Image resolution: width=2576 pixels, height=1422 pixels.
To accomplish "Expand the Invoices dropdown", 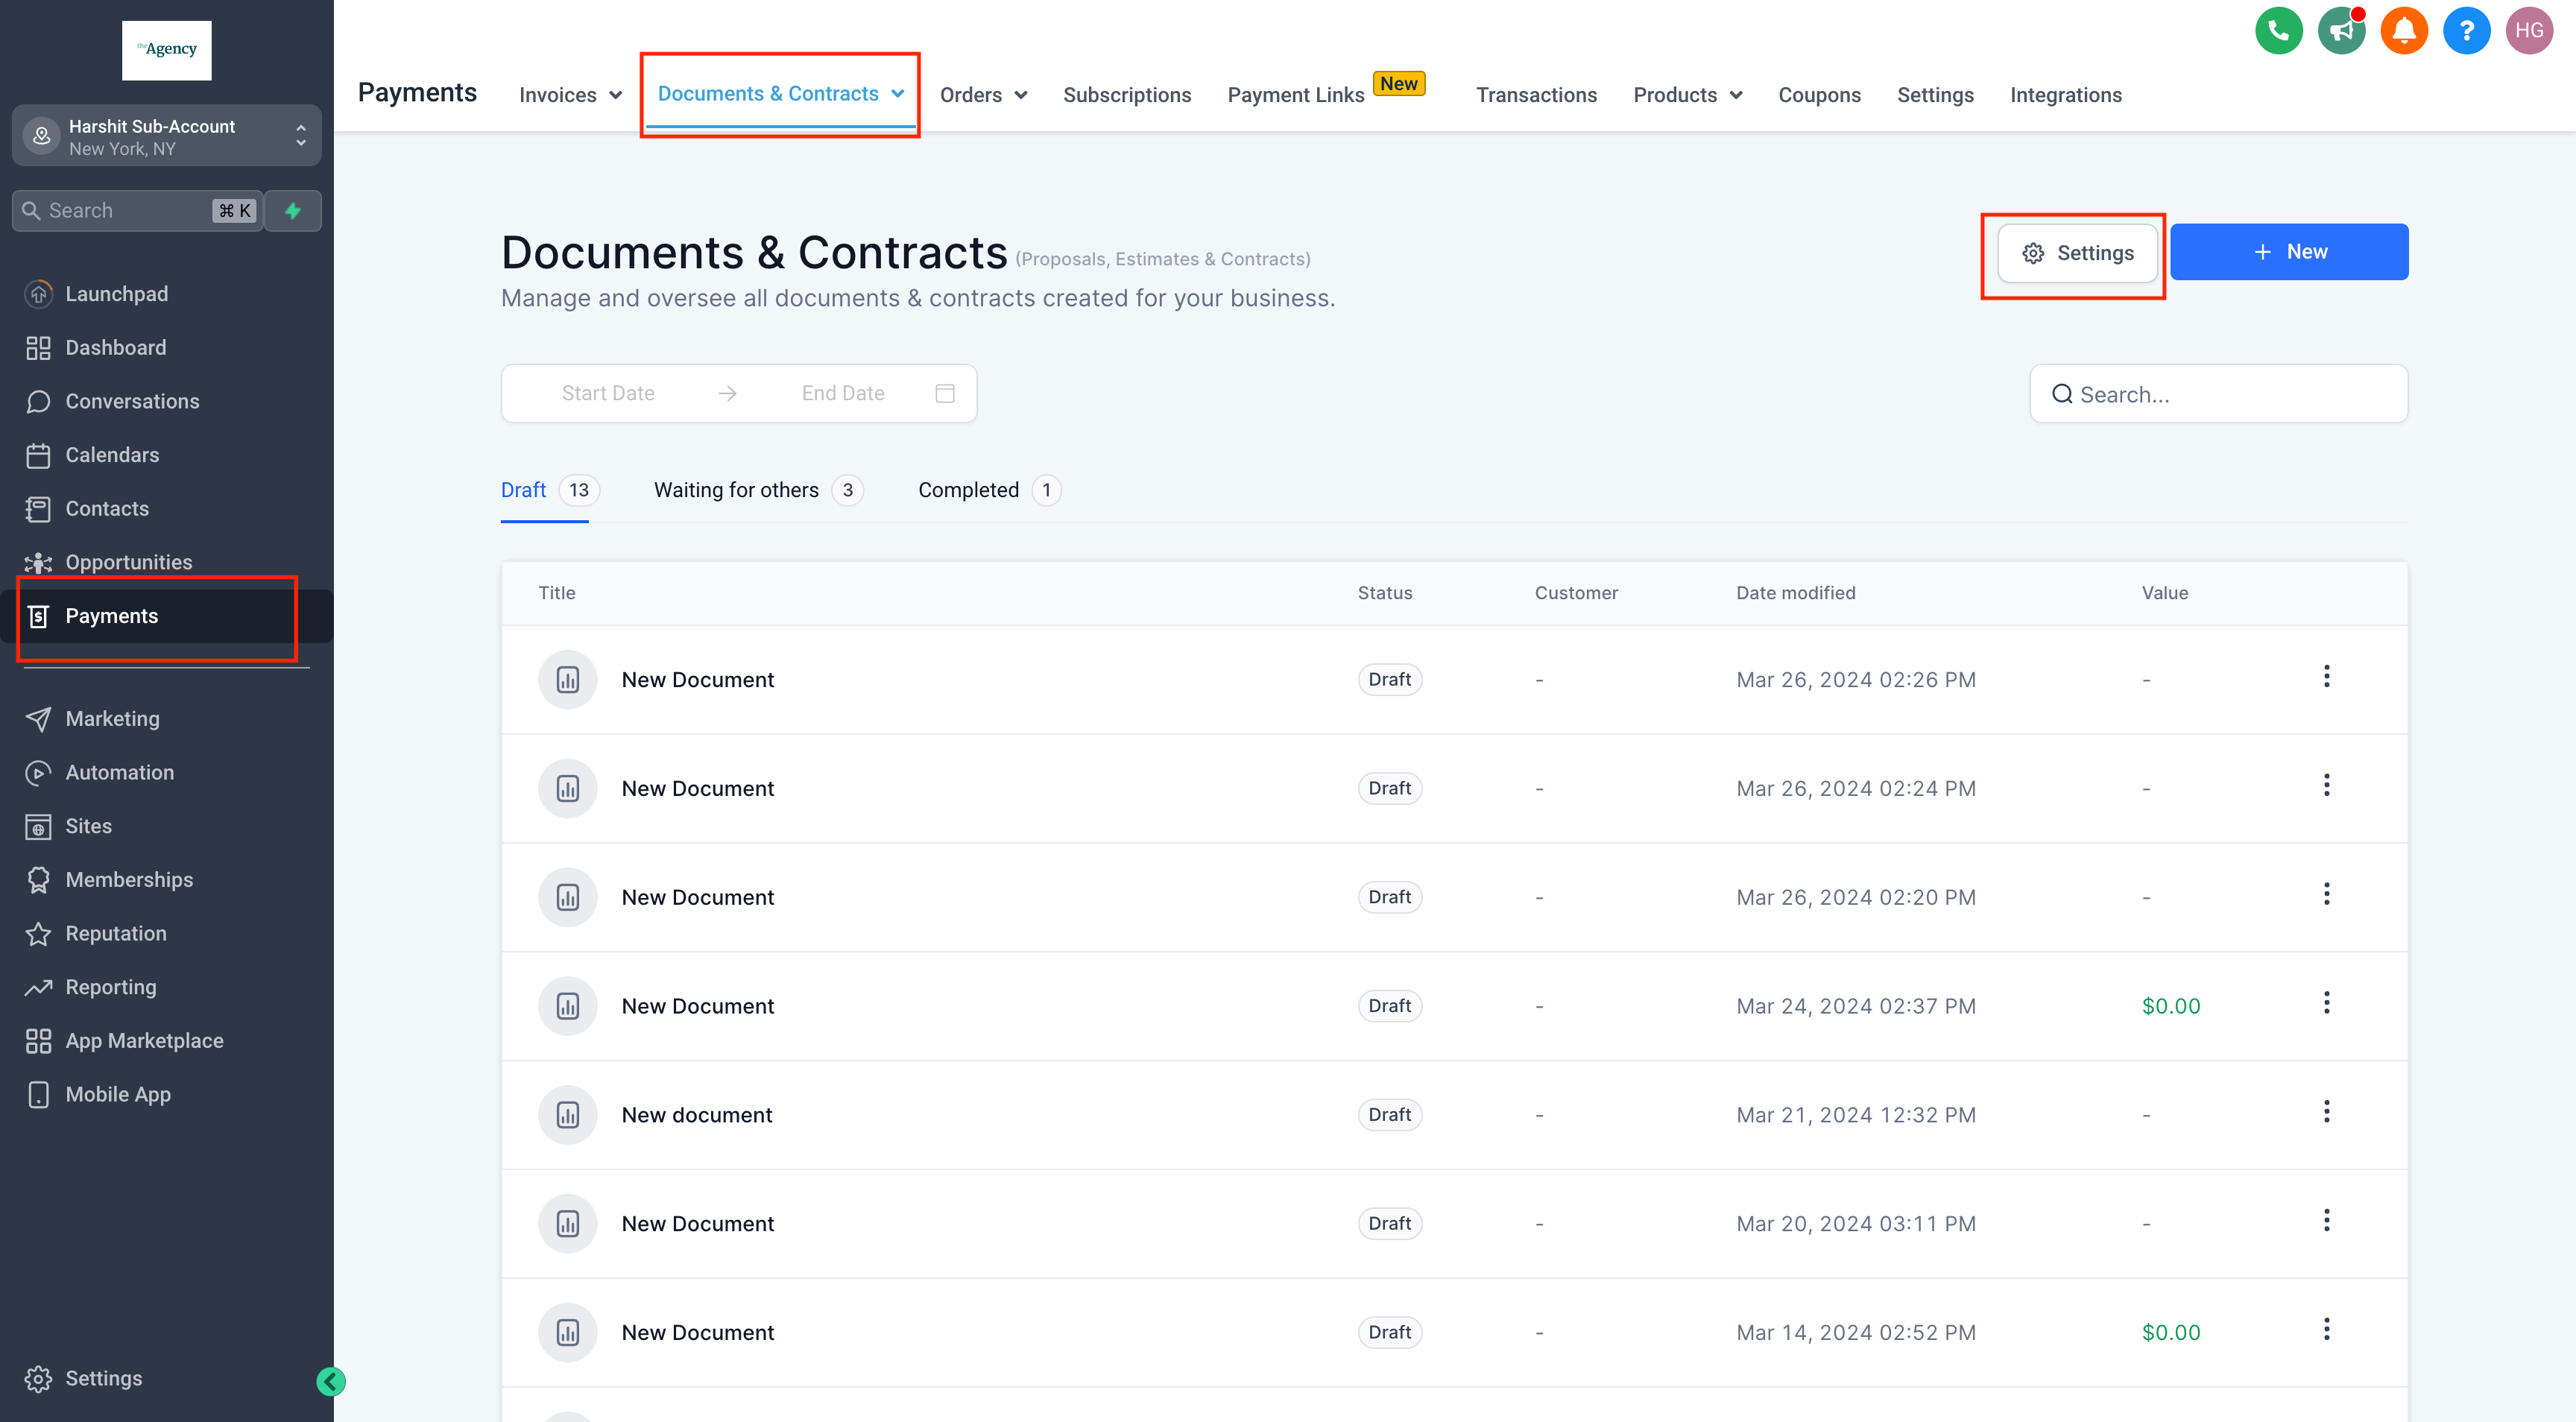I will [x=570, y=95].
